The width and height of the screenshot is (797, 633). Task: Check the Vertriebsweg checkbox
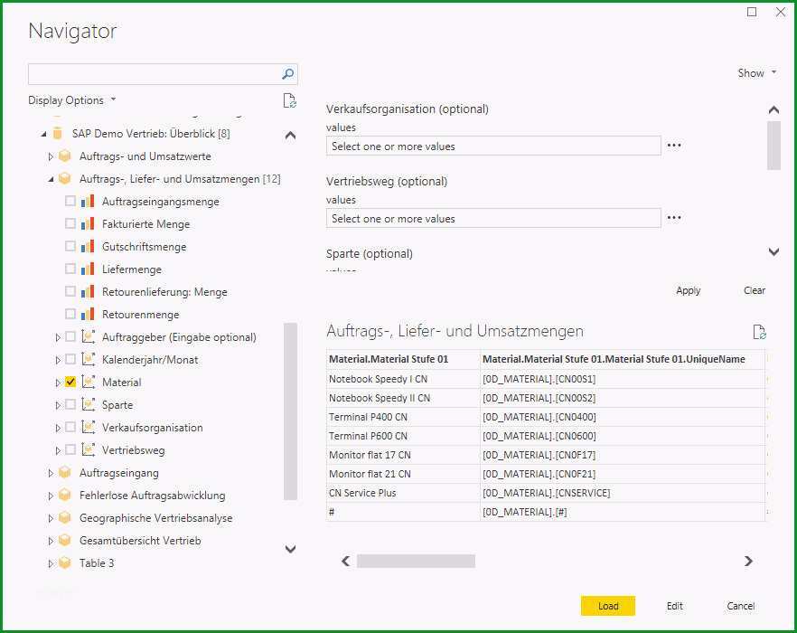[x=70, y=449]
